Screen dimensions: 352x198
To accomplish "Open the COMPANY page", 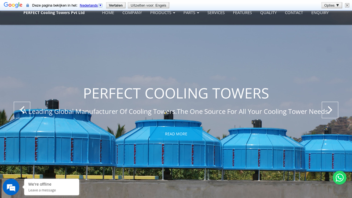I will 132,13.
